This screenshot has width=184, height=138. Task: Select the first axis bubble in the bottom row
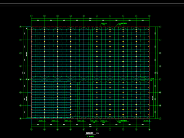tap(31, 129)
